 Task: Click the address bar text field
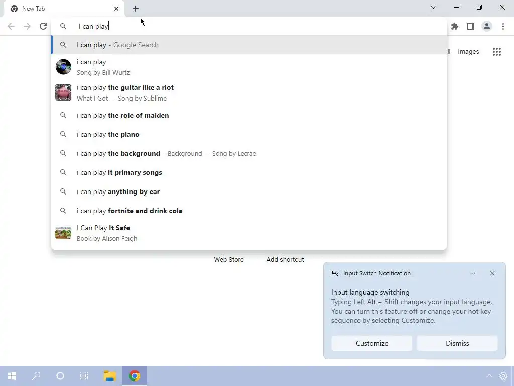click(x=249, y=26)
